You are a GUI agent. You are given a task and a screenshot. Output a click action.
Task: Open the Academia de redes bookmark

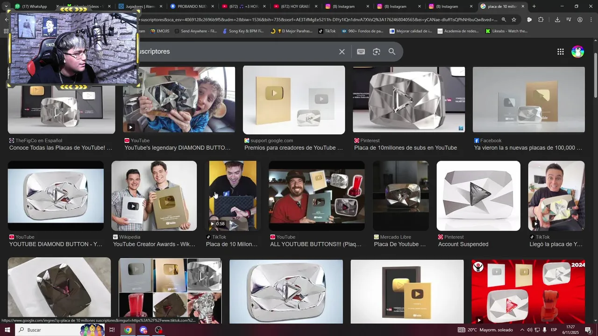[458, 31]
